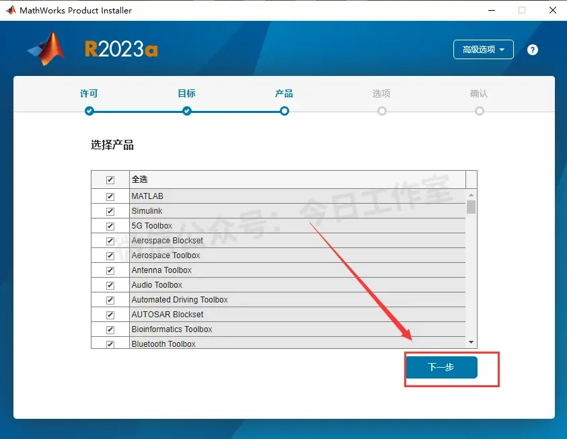
Task: Toggle the 5G Toolbox checkbox
Action: tap(110, 226)
